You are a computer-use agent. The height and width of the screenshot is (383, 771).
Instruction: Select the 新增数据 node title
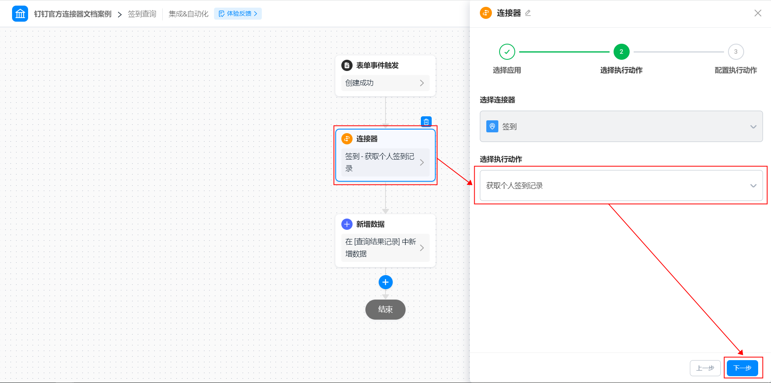370,224
